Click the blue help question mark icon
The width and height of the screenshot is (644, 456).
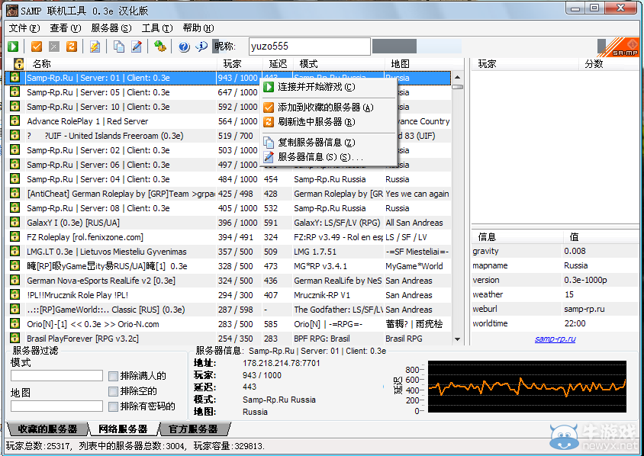[184, 47]
